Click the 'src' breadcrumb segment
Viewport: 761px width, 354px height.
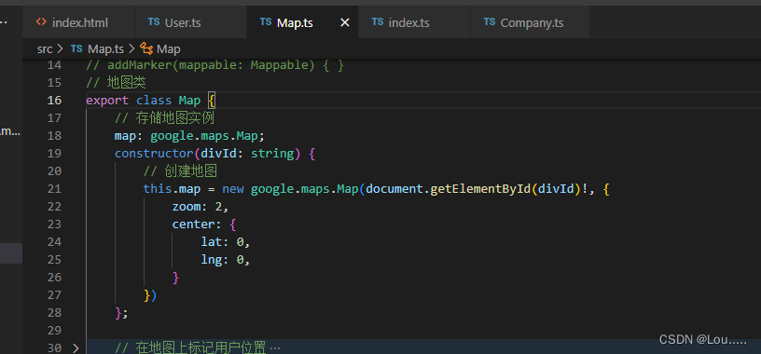pyautogui.click(x=45, y=49)
